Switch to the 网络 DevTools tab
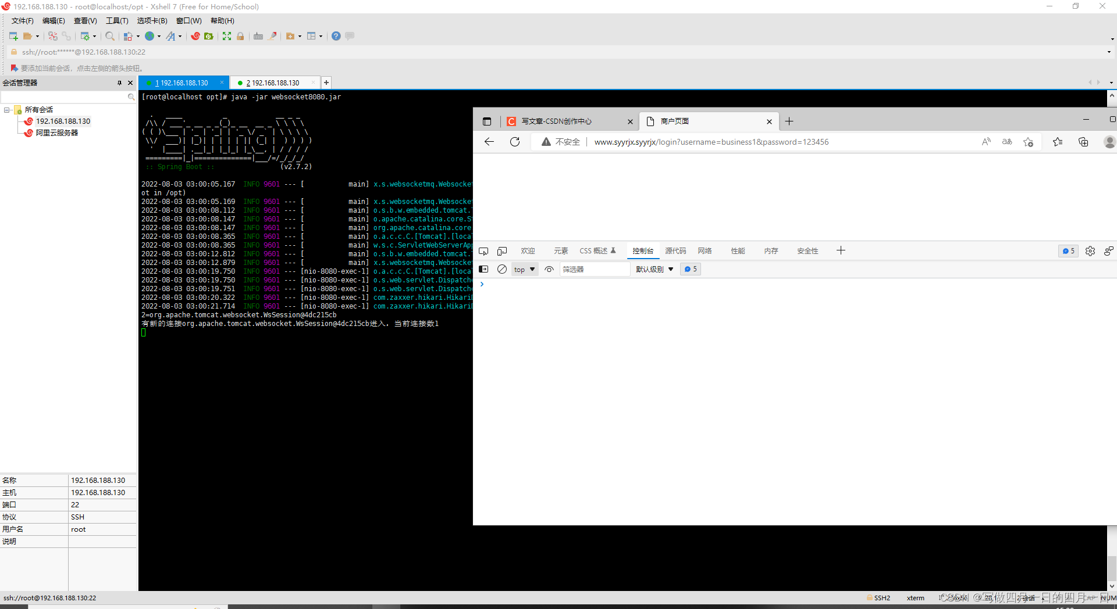The height and width of the screenshot is (609, 1117). (705, 251)
